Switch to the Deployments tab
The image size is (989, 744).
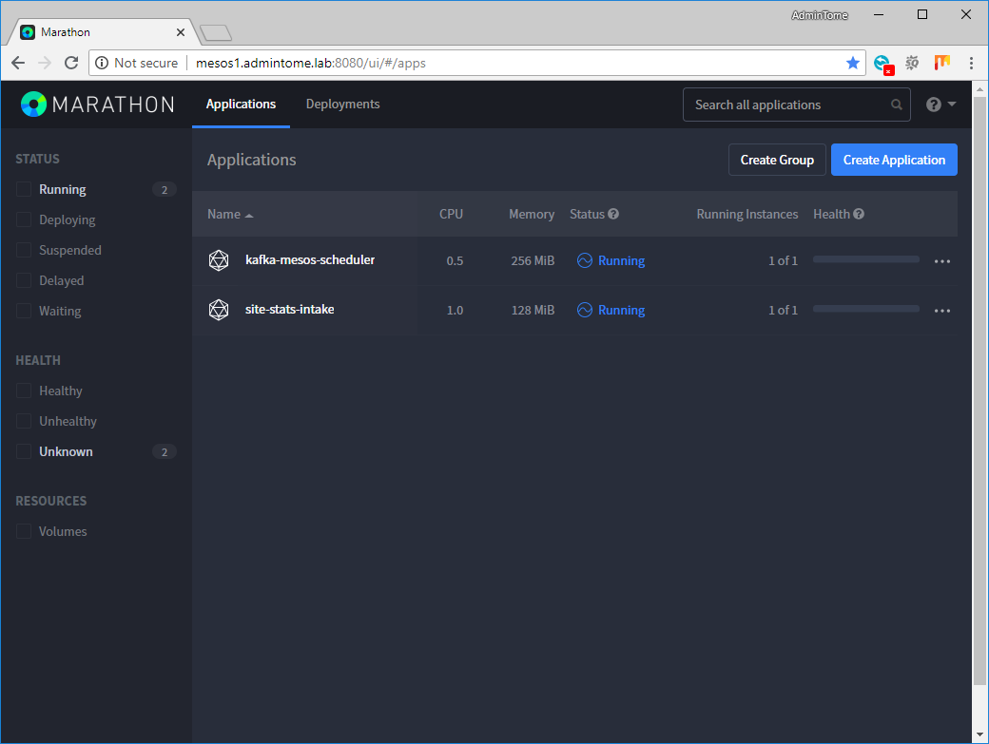342,105
